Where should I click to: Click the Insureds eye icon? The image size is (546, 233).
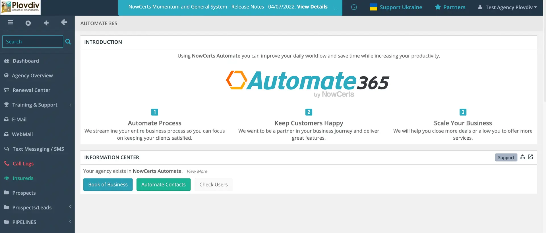point(7,178)
